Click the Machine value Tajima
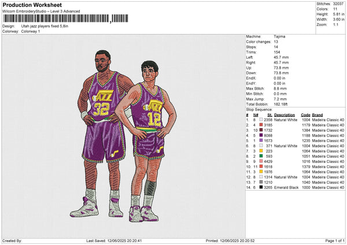 (279, 36)
